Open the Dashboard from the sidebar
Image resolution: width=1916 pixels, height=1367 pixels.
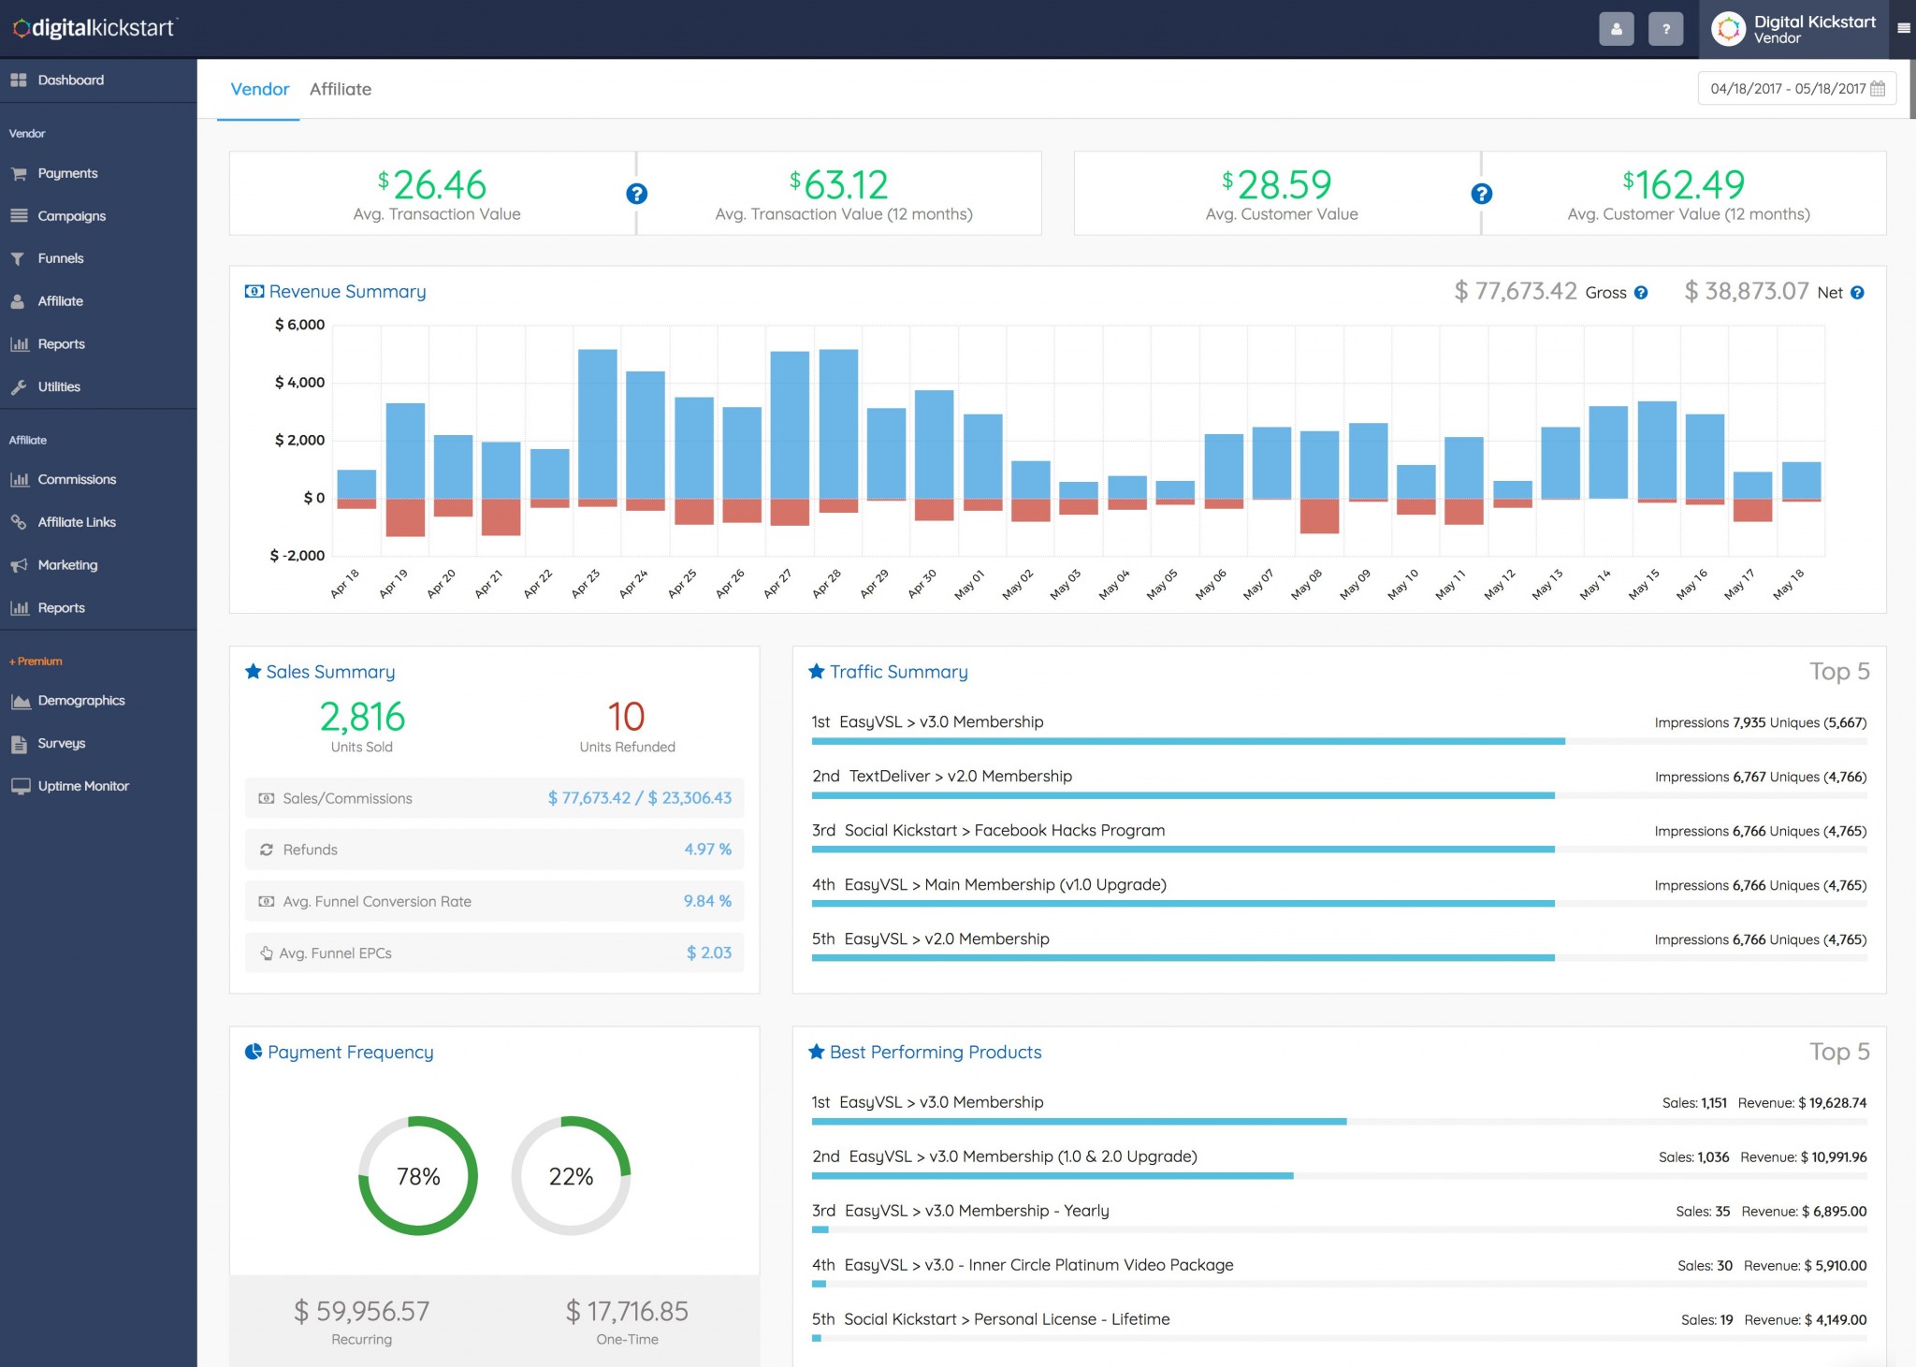69,80
